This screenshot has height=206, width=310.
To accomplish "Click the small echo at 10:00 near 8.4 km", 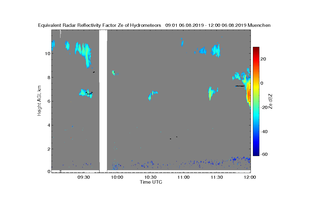I will pyautogui.click(x=113, y=73).
